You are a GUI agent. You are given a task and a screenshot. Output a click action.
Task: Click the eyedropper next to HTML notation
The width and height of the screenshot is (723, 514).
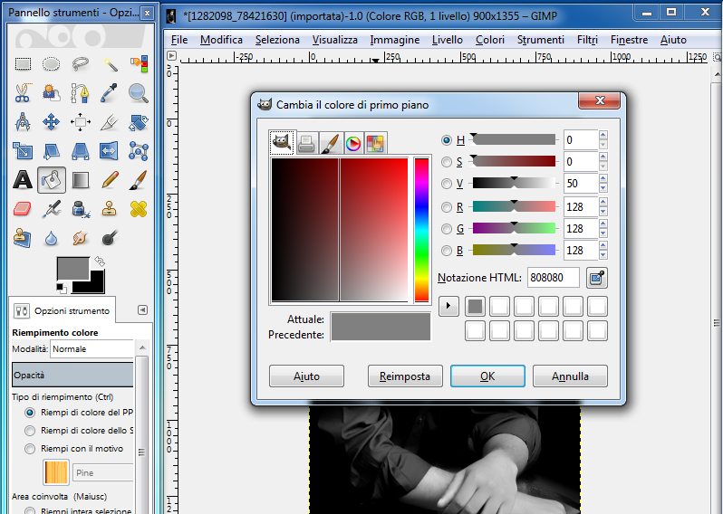click(x=596, y=278)
